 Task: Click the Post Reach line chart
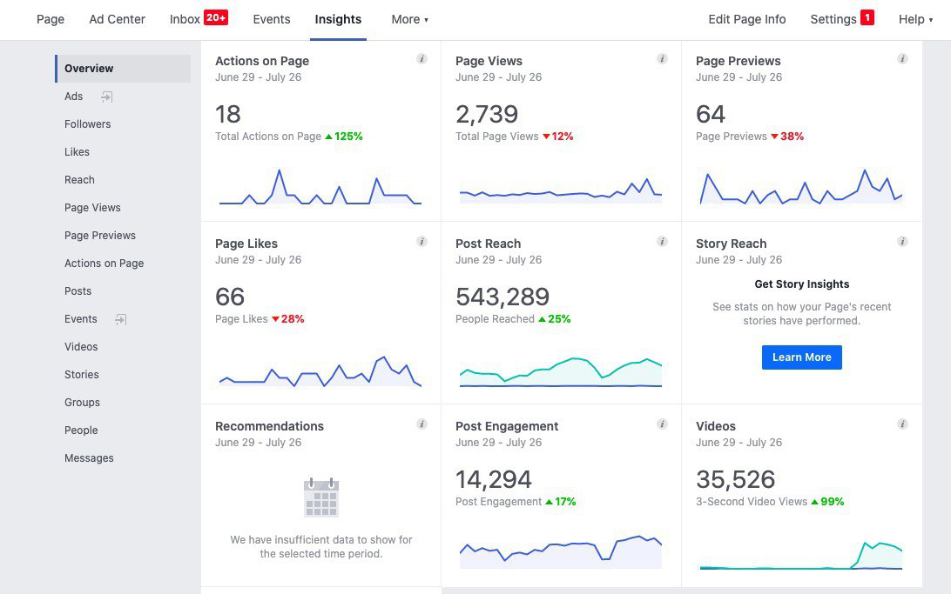(x=560, y=371)
